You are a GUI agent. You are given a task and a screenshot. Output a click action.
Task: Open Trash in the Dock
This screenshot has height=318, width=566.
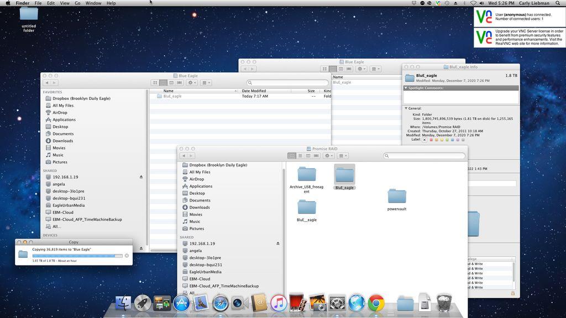click(444, 303)
